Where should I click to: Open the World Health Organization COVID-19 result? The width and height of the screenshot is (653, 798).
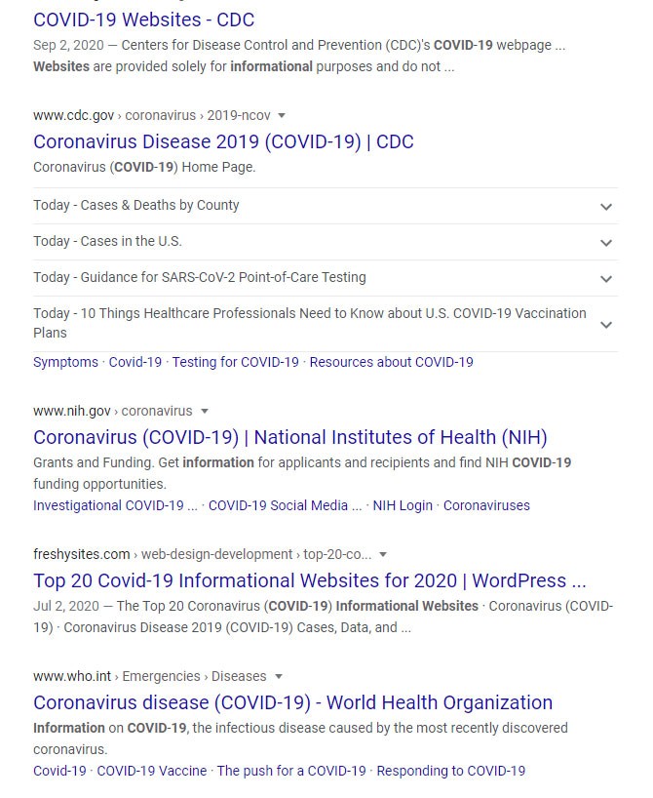click(293, 702)
